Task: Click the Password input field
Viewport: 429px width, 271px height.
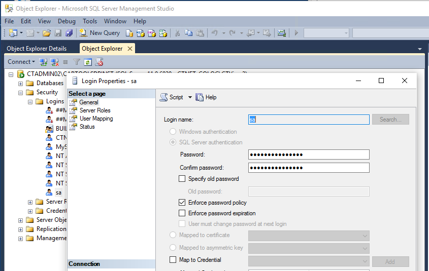Action: [x=309, y=154]
